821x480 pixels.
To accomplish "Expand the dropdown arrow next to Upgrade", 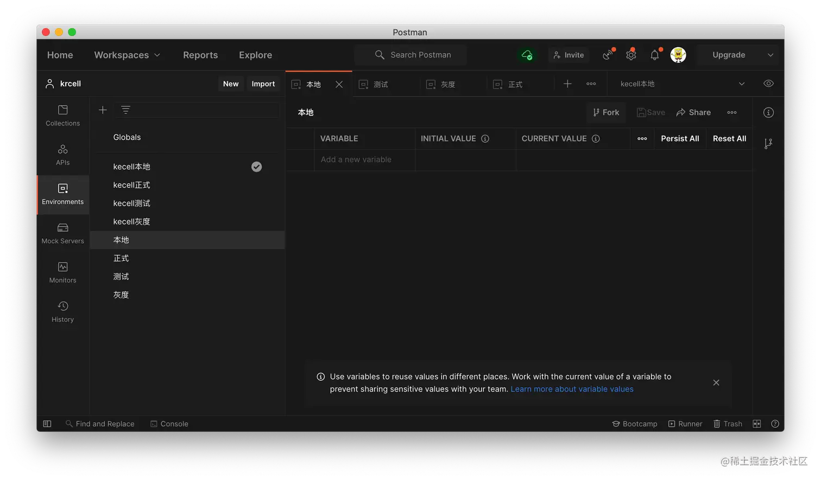I will [770, 55].
